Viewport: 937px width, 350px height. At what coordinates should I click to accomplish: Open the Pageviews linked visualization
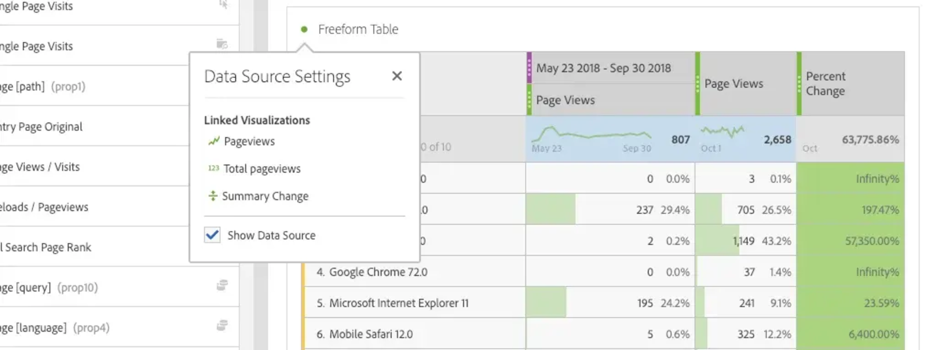point(249,141)
